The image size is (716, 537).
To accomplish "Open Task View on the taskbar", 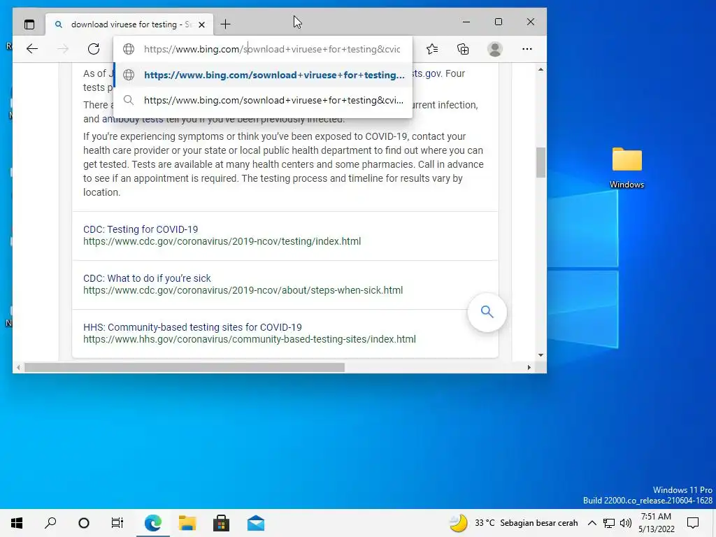I will [117, 523].
